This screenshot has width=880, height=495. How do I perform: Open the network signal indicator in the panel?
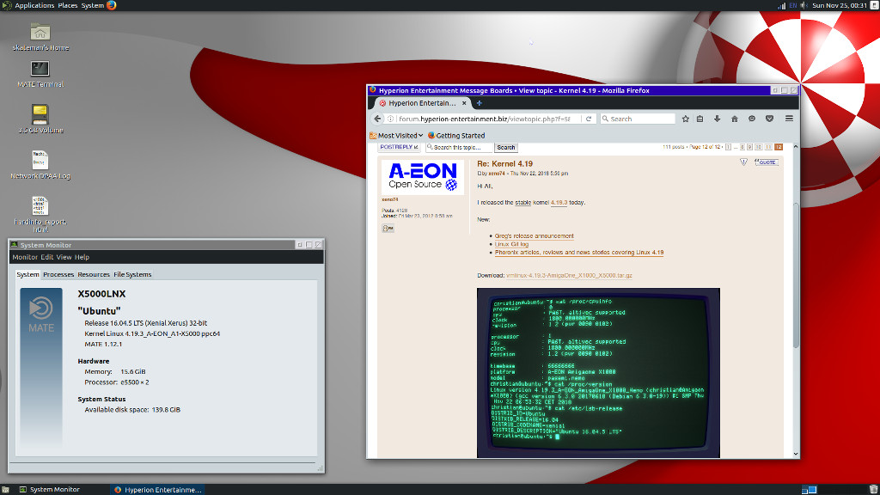(x=781, y=5)
